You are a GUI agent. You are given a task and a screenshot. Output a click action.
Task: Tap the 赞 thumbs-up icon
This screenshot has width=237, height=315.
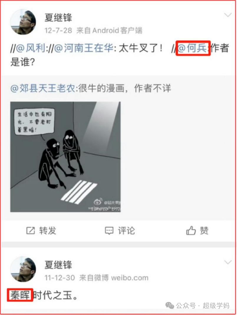point(191,231)
